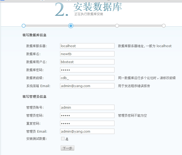Click the 是 label beside the checkbox

(x=67, y=139)
